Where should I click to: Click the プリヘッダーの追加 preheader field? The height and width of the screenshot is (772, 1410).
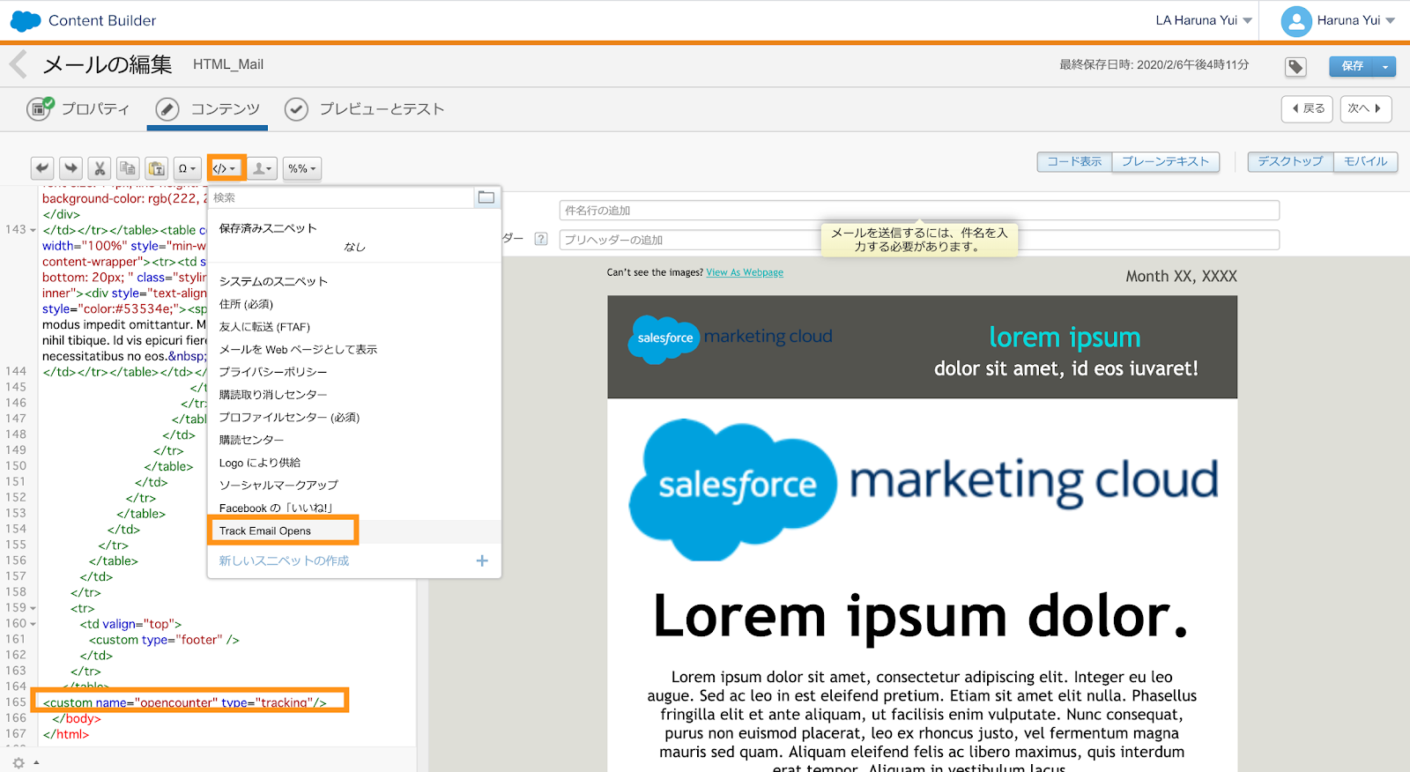click(x=919, y=240)
